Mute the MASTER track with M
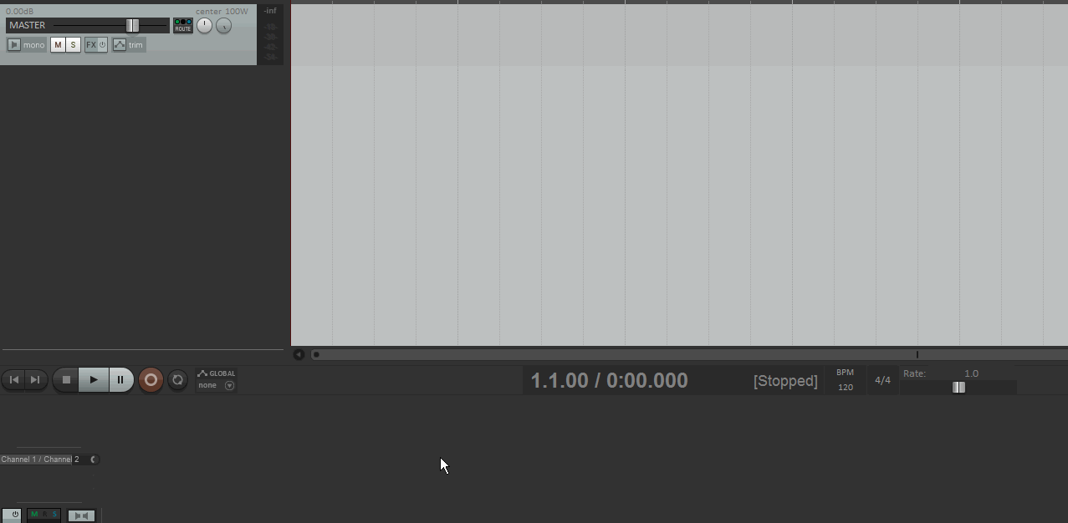Image resolution: width=1068 pixels, height=523 pixels. pyautogui.click(x=58, y=45)
